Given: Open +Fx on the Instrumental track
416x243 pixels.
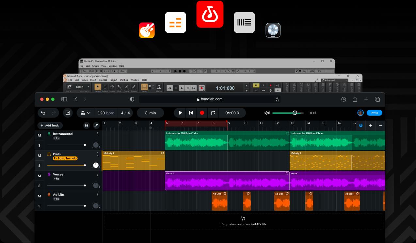Looking at the screenshot, I should click(56, 138).
